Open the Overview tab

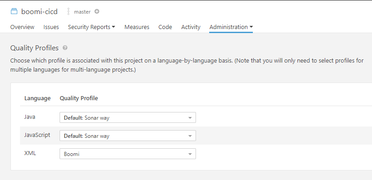pos(22,27)
